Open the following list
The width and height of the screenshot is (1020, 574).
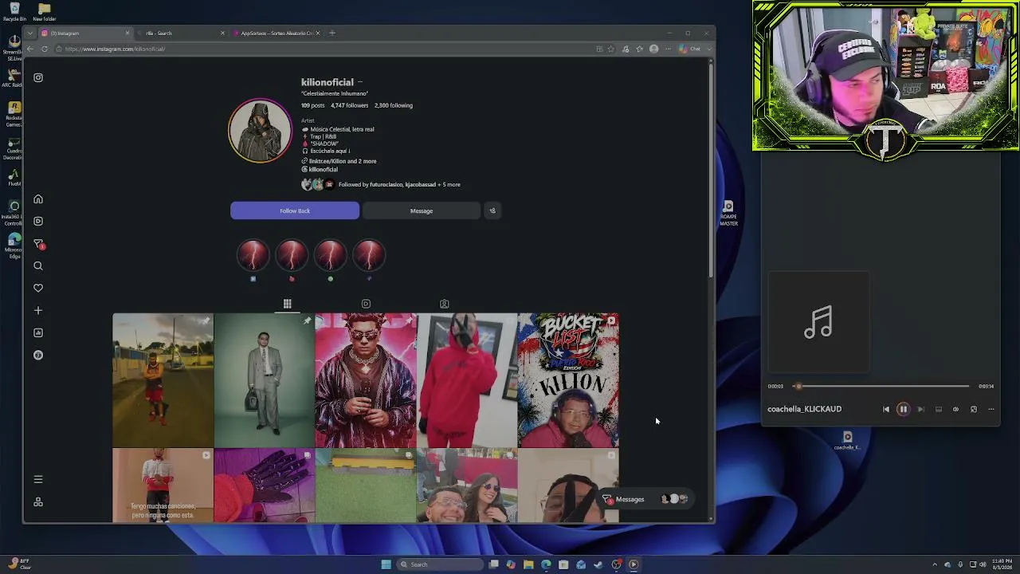click(394, 105)
